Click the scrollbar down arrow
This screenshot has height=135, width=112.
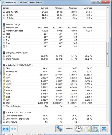click(108, 122)
